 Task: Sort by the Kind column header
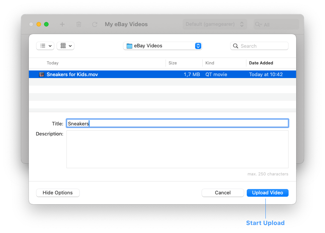click(x=210, y=63)
